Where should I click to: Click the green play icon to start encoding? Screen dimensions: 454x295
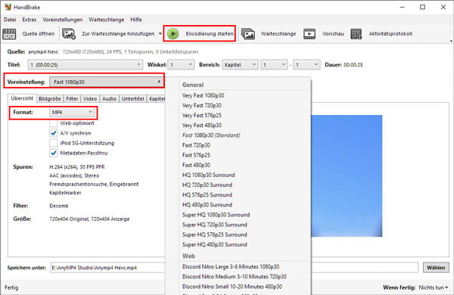(x=173, y=33)
